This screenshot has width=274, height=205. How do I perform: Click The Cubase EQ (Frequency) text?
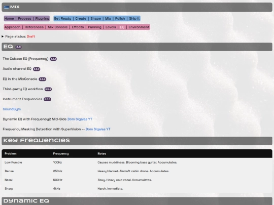pyautogui.click(x=25, y=59)
